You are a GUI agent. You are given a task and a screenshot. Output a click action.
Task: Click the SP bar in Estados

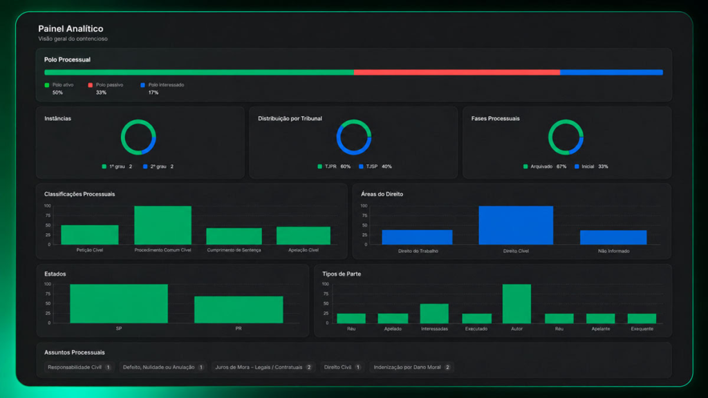coord(119,303)
